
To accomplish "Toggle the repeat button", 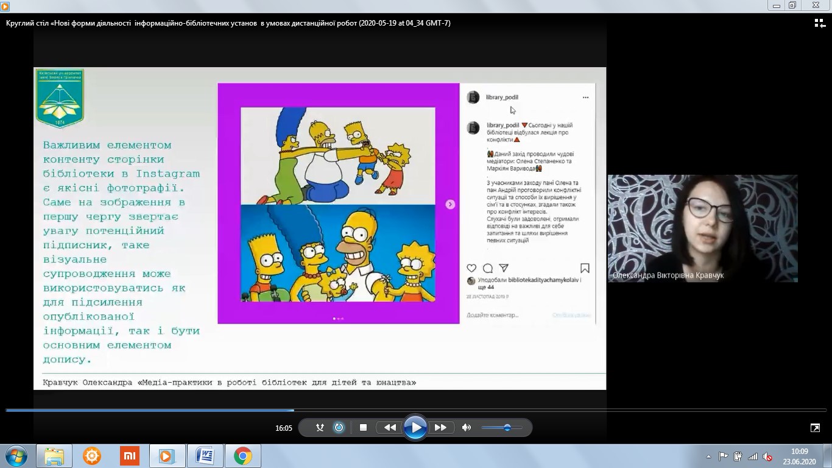I will [339, 428].
